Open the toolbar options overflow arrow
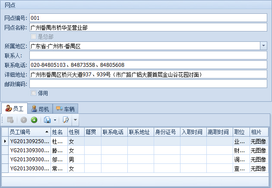 coord(75,120)
